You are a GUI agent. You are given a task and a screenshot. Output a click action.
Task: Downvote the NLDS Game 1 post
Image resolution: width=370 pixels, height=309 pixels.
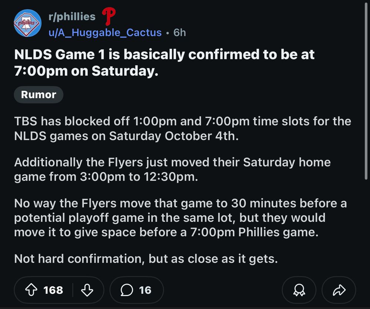[87, 290]
